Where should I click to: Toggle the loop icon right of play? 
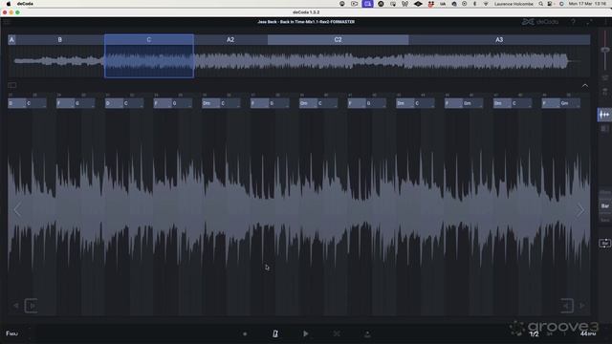[337, 333]
